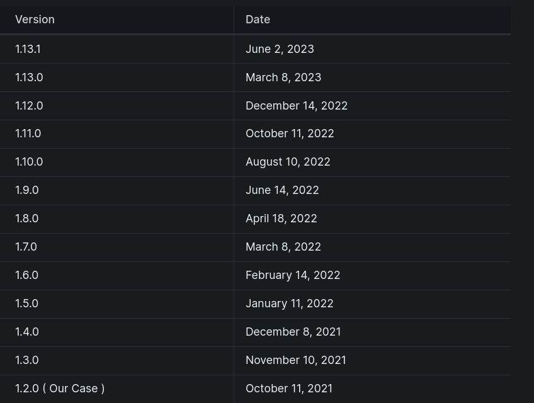Select the November 10, 2021 date
Screen dimensions: 534x403
pyautogui.click(x=296, y=360)
